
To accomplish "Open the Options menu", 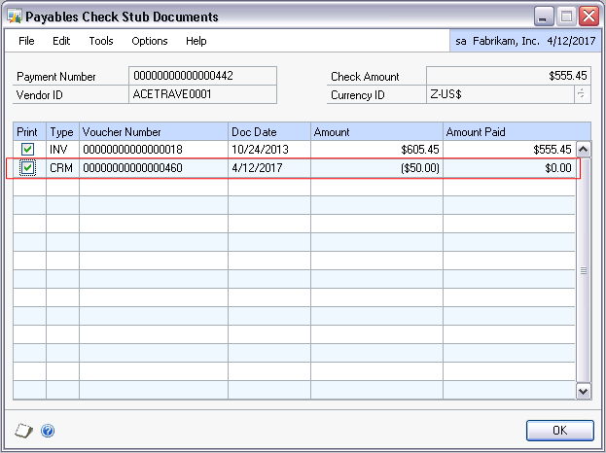I will (150, 41).
